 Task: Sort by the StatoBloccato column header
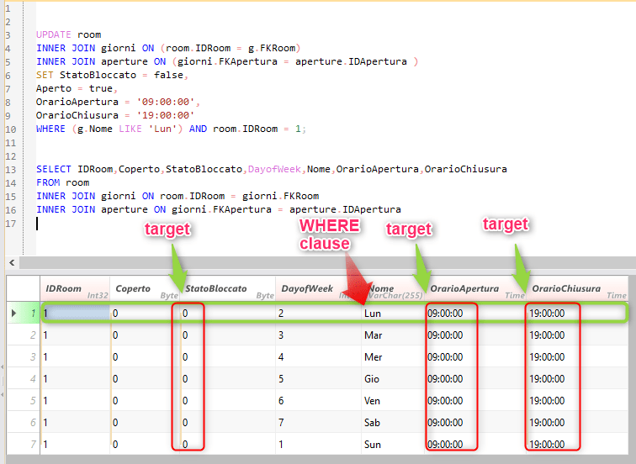pyautogui.click(x=227, y=289)
